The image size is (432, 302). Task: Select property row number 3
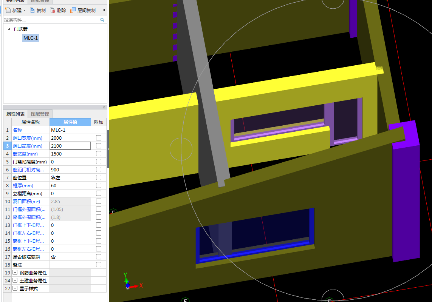8,146
